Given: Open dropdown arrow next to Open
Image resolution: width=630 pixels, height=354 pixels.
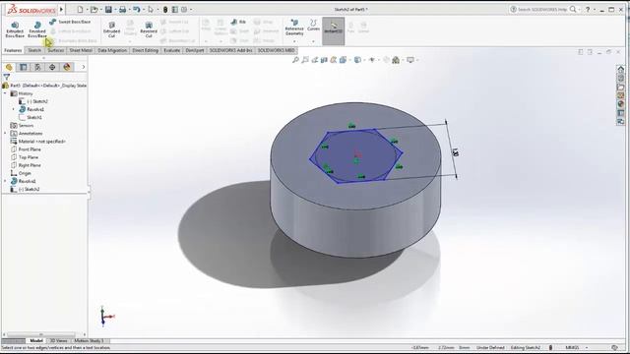Looking at the screenshot, I should (100, 9).
